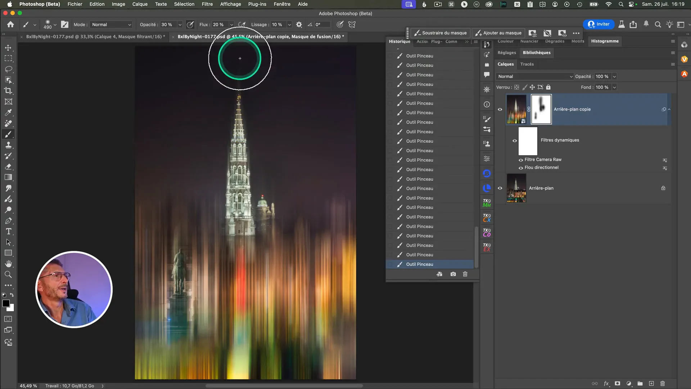Open layer effects fx menu
This screenshot has height=389, width=691.
(606, 384)
